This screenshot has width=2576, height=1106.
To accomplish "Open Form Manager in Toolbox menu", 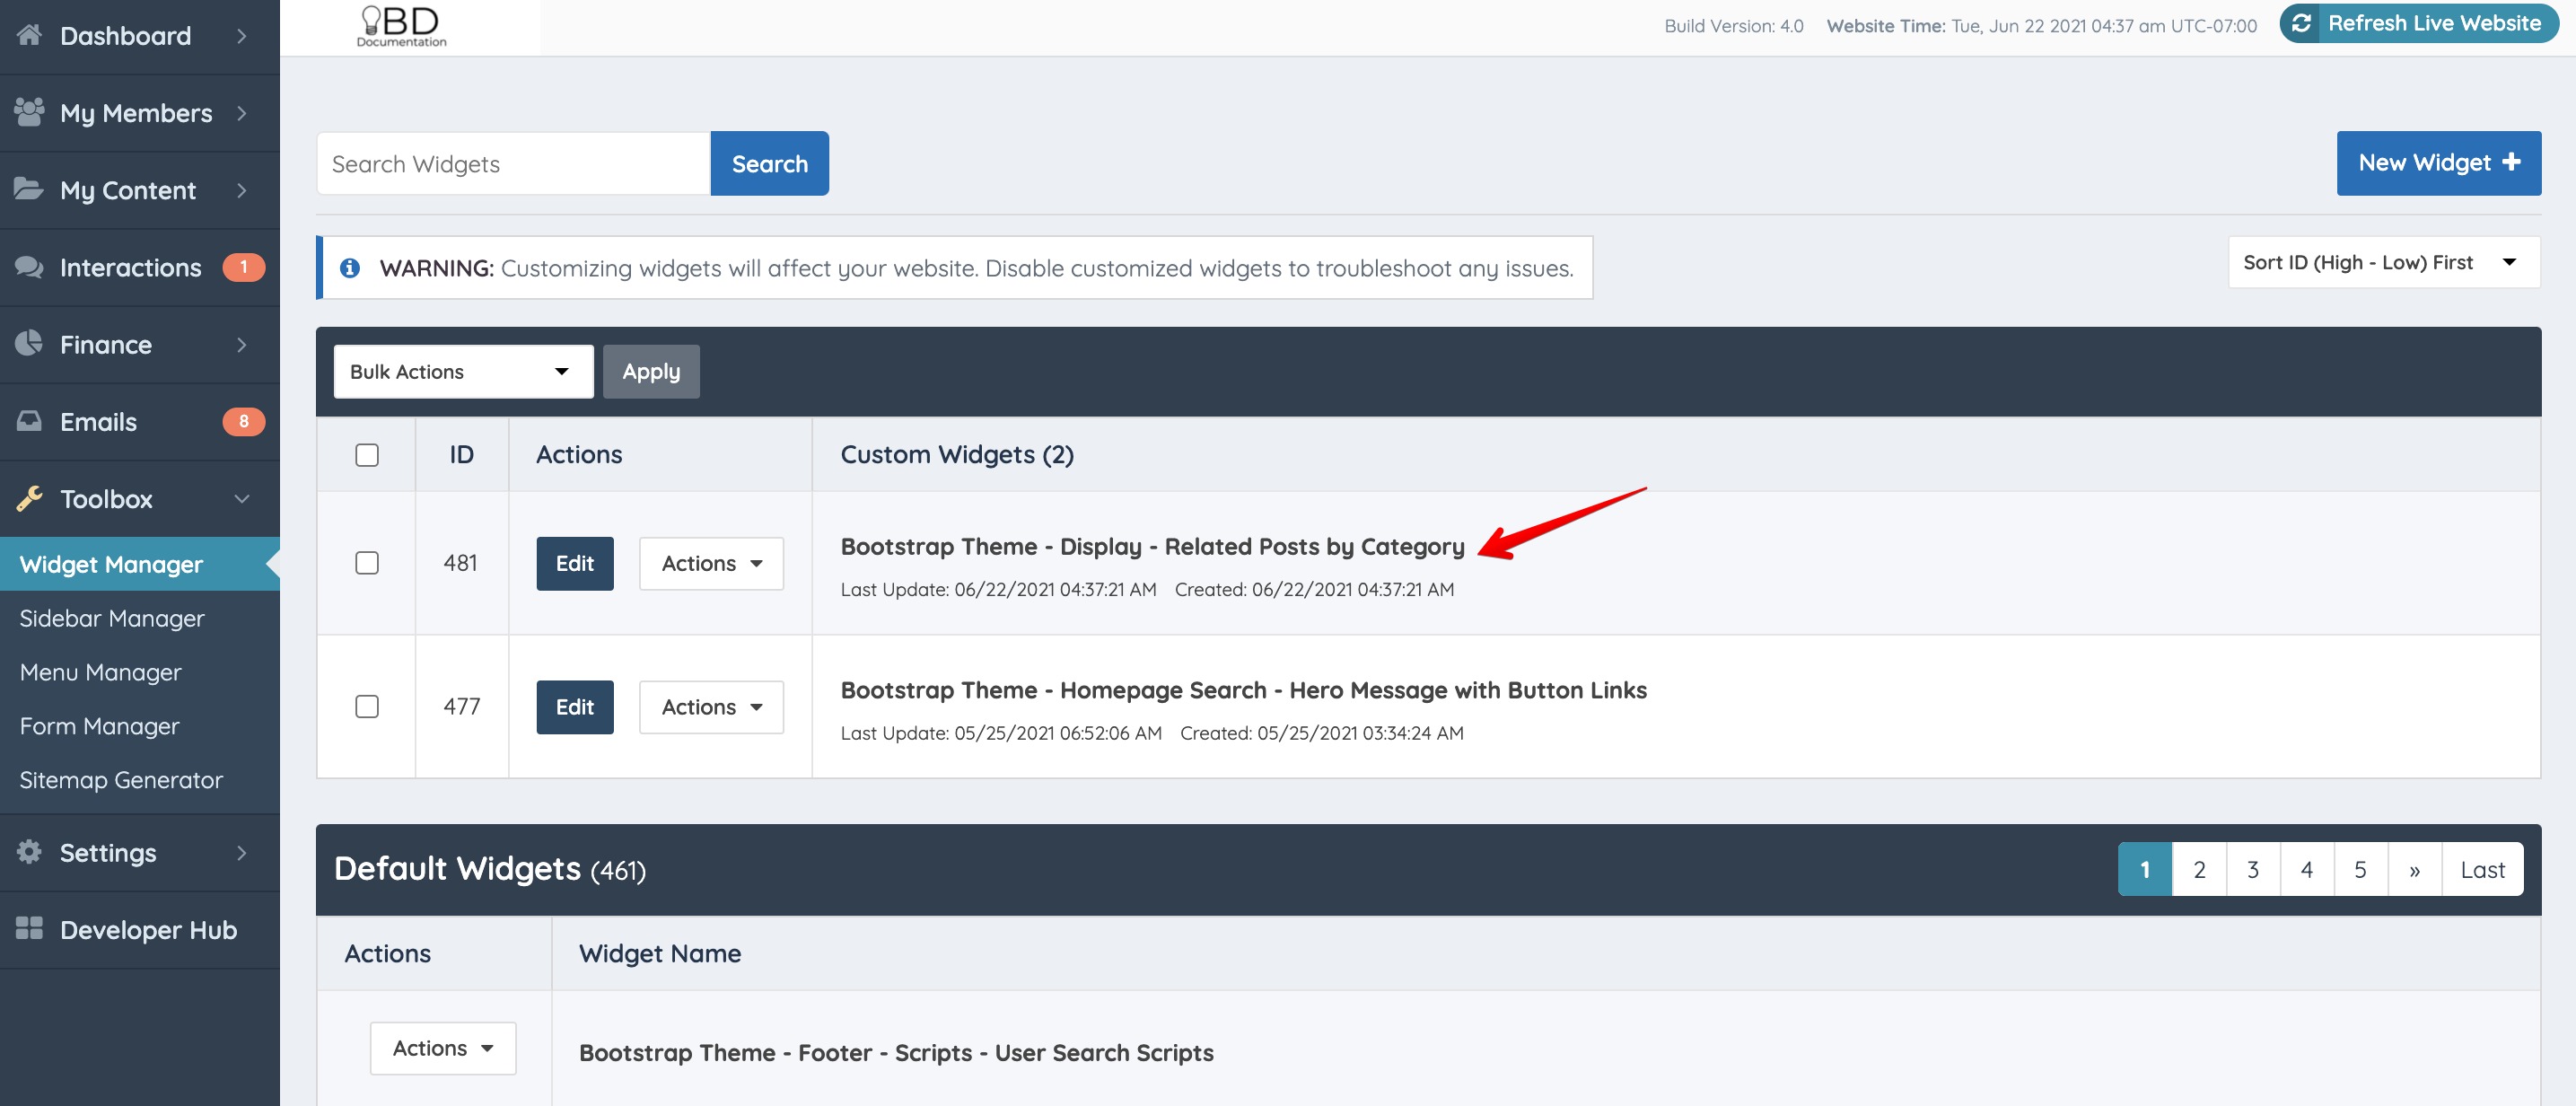I will 100,726.
